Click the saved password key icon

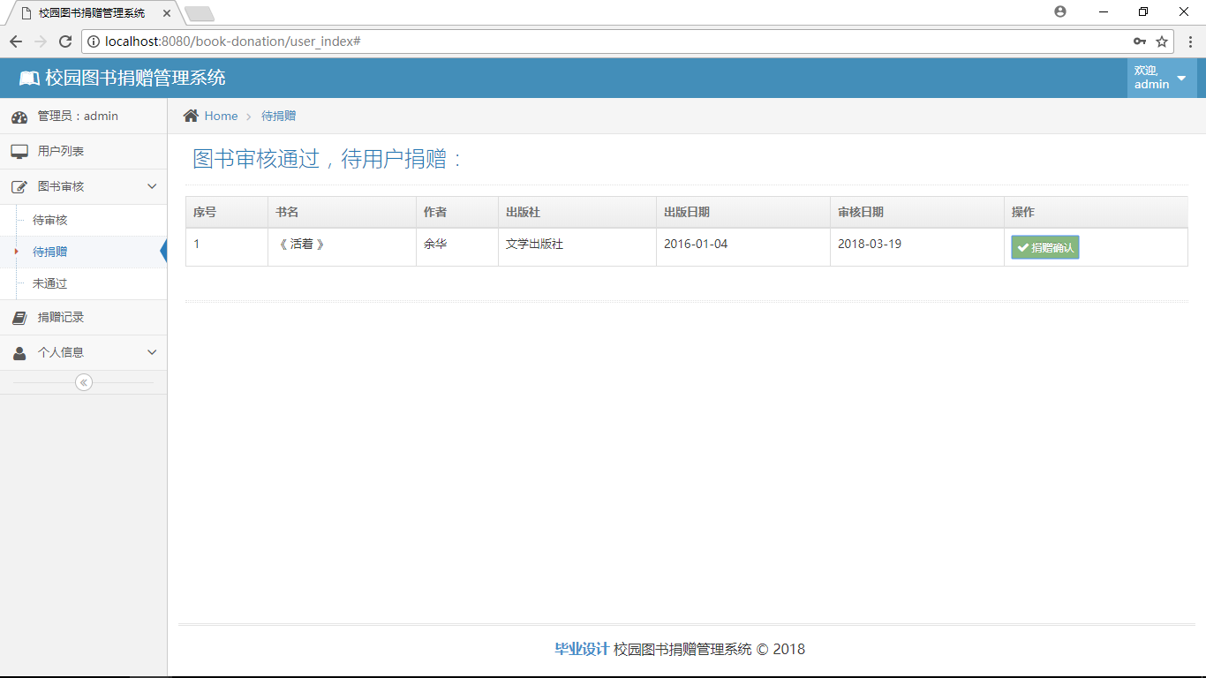pyautogui.click(x=1140, y=41)
